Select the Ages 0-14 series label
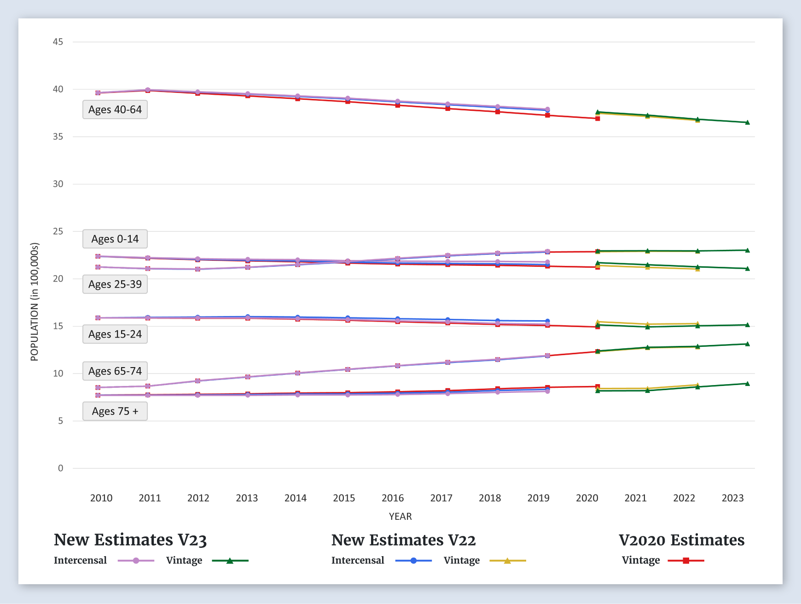Screen dimensions: 801x604 coord(115,239)
